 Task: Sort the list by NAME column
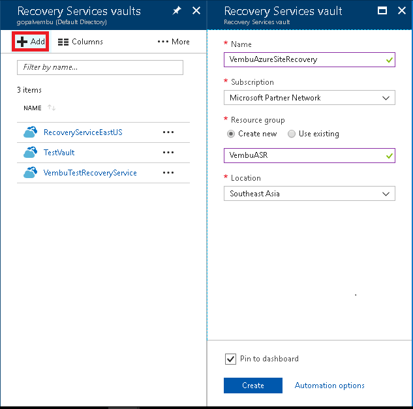click(52, 108)
